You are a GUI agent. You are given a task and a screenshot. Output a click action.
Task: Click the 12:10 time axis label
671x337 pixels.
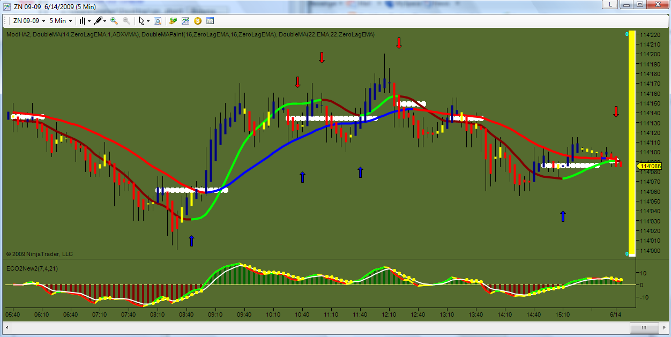tap(389, 315)
